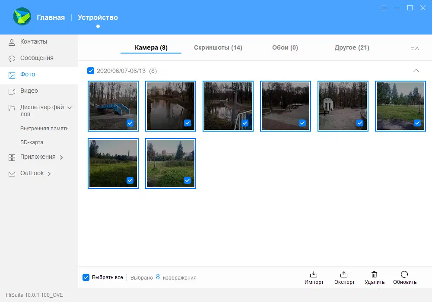432x302 pixels.
Task: Uncheck the Выбрать все checkbox
Action: [x=86, y=277]
